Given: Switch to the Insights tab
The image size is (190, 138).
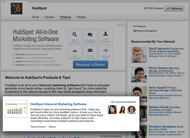Looking at the screenshot, I should tap(81, 17).
